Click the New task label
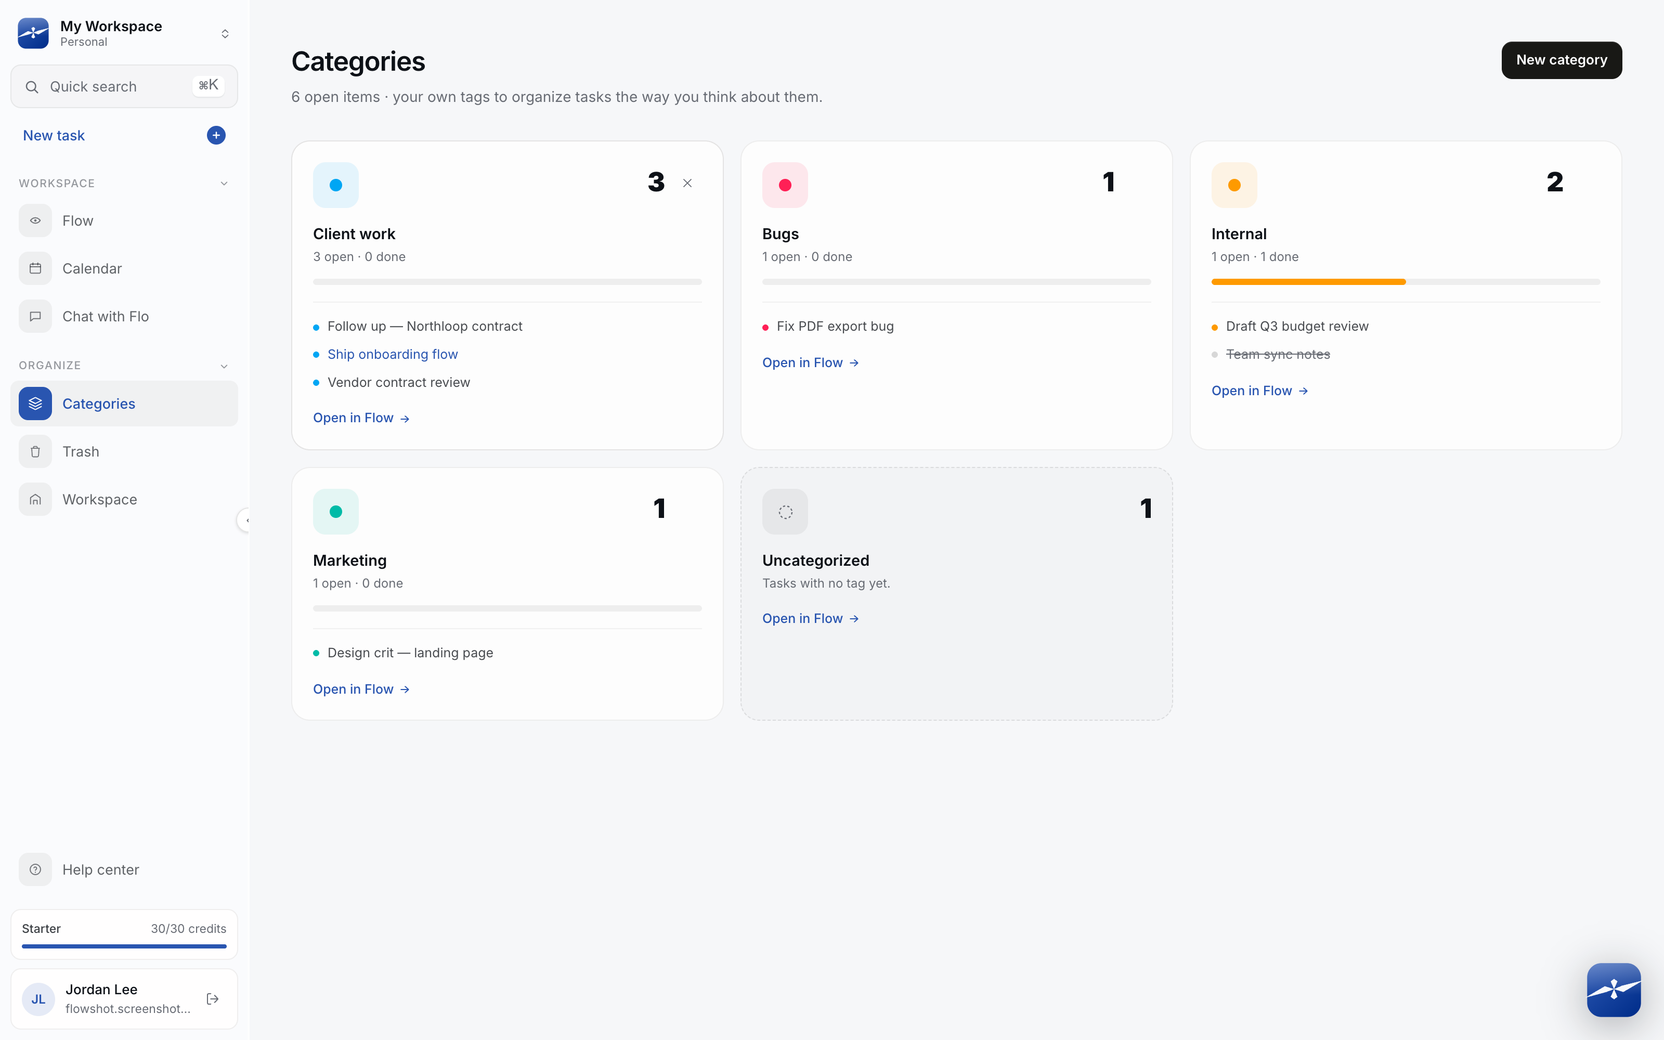Viewport: 1664px width, 1040px height. coord(54,136)
